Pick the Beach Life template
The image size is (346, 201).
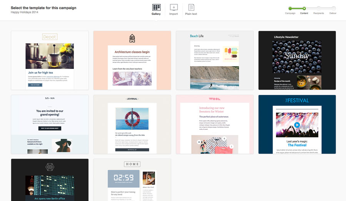coord(215,60)
